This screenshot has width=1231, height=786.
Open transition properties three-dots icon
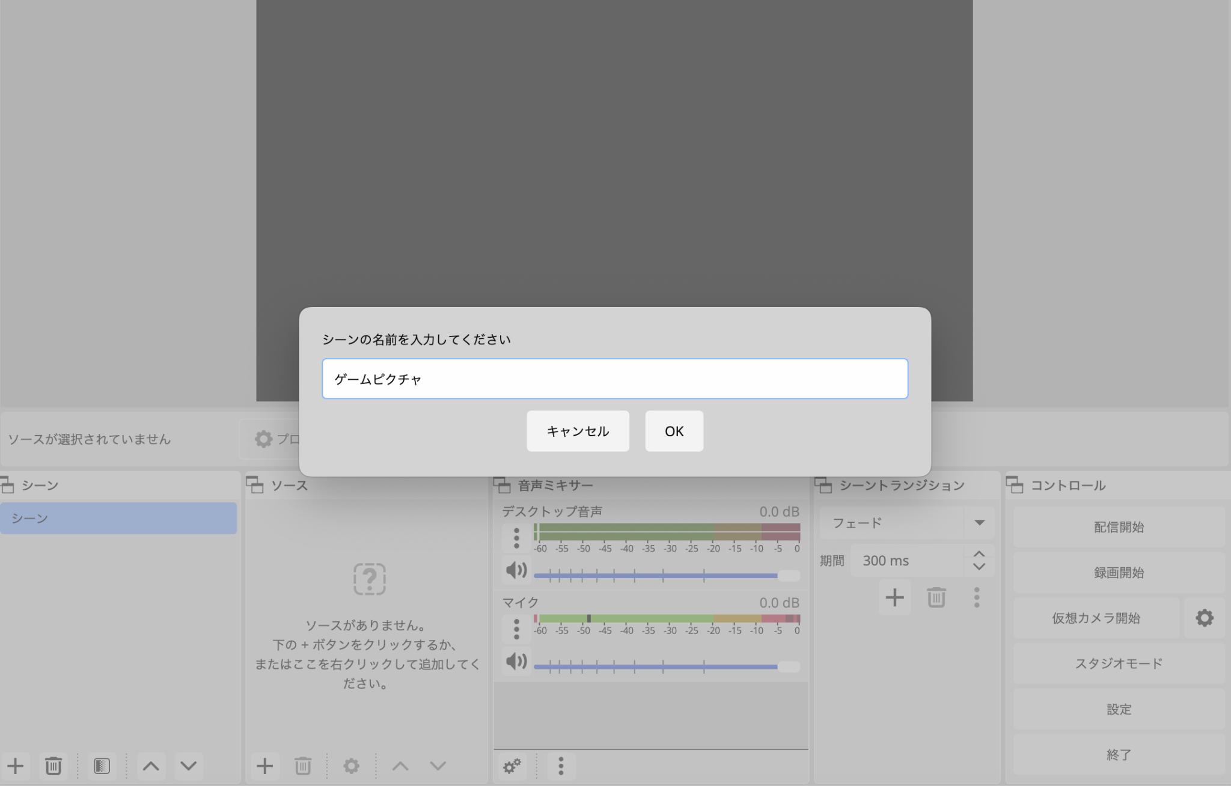coord(977,597)
